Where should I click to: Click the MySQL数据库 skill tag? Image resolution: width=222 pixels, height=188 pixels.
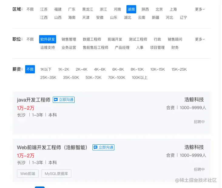56,173
